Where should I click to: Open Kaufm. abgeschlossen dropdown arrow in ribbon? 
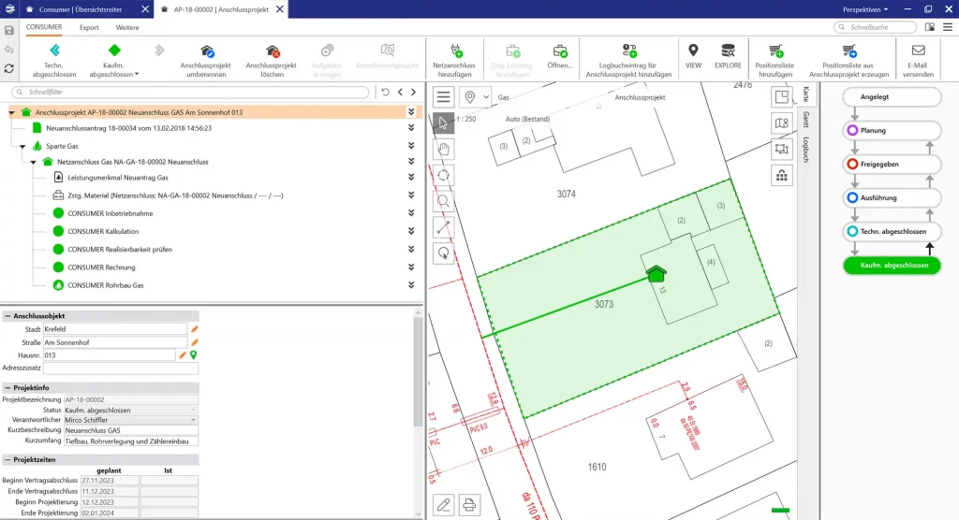tap(137, 74)
